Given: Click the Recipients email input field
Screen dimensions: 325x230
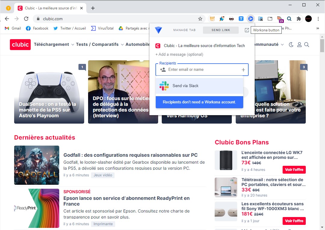Looking at the screenshot, I should coord(202,70).
